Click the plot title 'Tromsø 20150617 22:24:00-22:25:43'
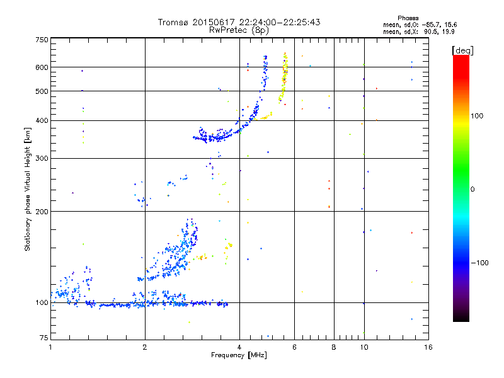 (239, 22)
